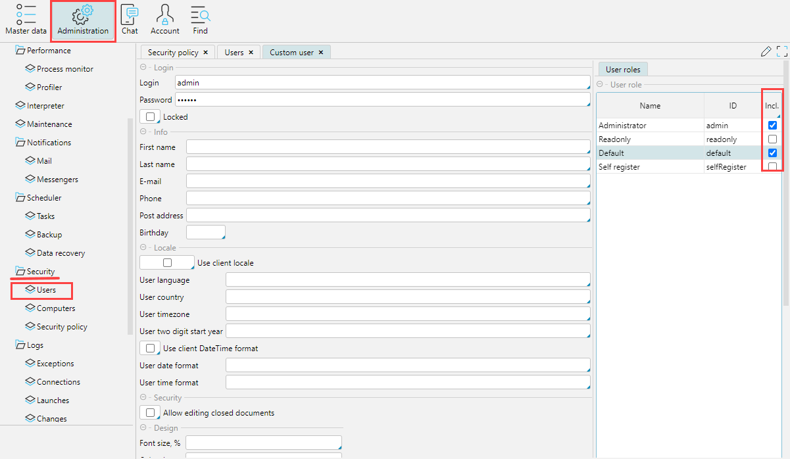This screenshot has height=459, width=790.
Task: Open Process monitor in the sidebar
Action: (x=64, y=69)
